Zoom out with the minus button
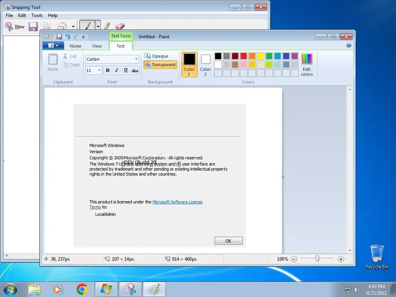Screen dimensions: 396x297 click(294, 259)
